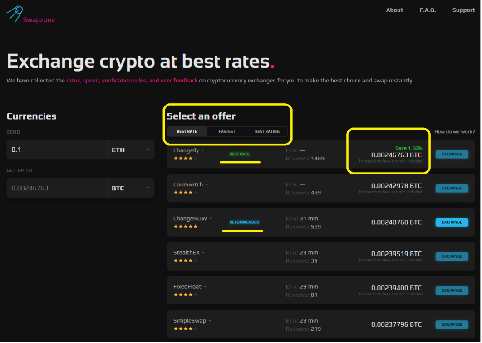Image resolution: width=482 pixels, height=343 pixels.
Task: Click the blue RECOMMENDED badge
Action: click(x=244, y=222)
